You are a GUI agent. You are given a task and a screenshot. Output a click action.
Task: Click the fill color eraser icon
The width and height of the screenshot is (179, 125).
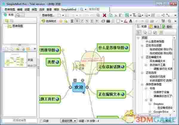click(126, 21)
